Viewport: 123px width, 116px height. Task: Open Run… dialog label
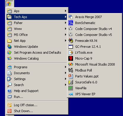[x=19, y=97]
